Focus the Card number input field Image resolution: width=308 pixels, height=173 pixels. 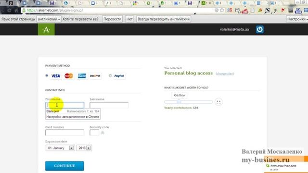tap(64, 133)
